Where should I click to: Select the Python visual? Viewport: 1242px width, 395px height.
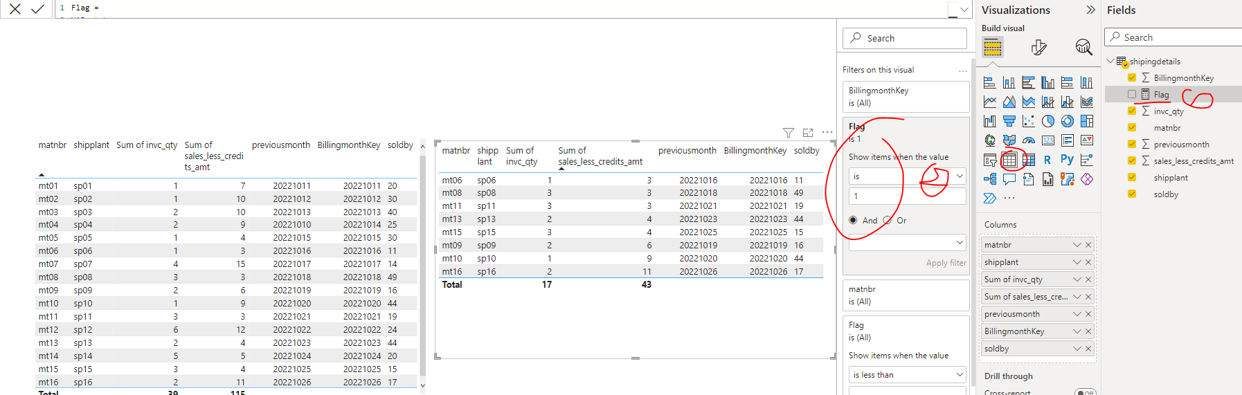(x=1068, y=160)
